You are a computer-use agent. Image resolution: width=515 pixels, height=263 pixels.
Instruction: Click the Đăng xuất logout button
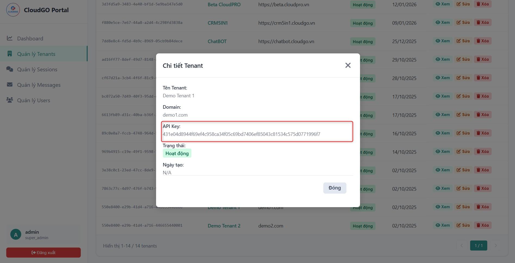click(44, 252)
